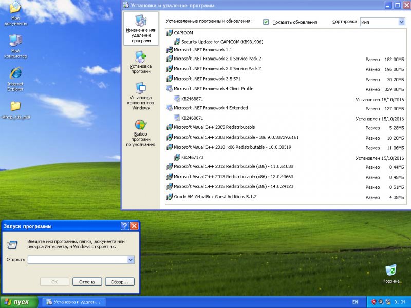The image size is (411, 308).
Task: Toggle the Показать обновления checkbox
Action: 266,22
